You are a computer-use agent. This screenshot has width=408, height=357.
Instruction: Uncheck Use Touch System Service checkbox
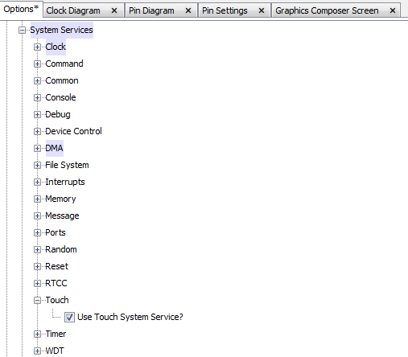pos(69,318)
